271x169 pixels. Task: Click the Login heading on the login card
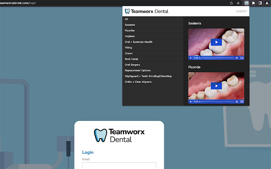click(88, 152)
